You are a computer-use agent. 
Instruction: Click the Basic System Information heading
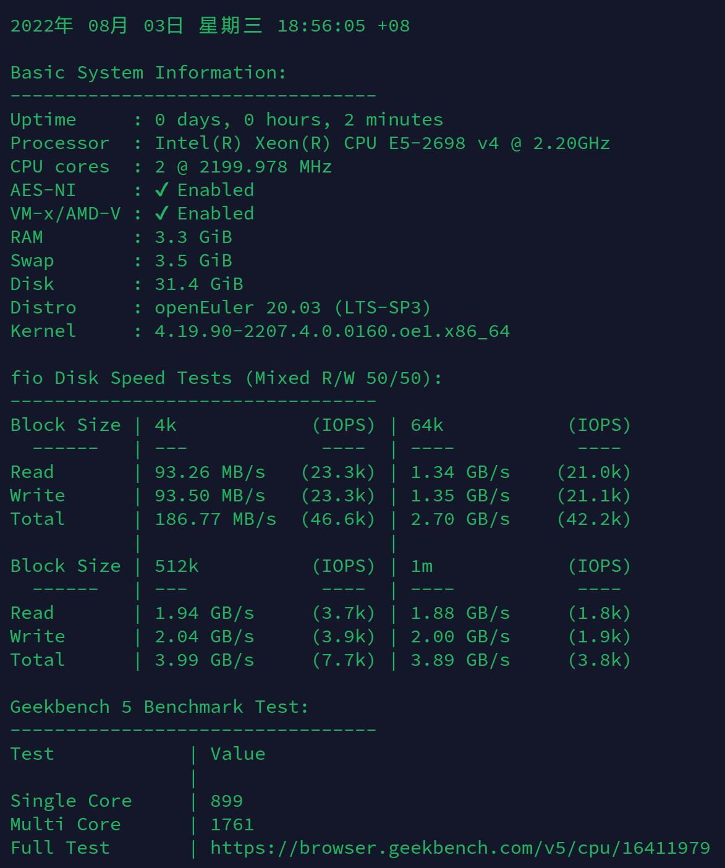(x=148, y=73)
